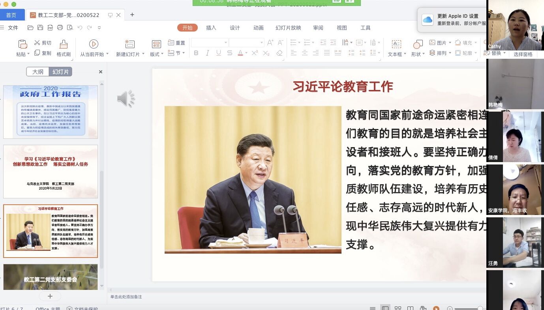
Task: Open 排列 arrange button
Action: coord(440,53)
